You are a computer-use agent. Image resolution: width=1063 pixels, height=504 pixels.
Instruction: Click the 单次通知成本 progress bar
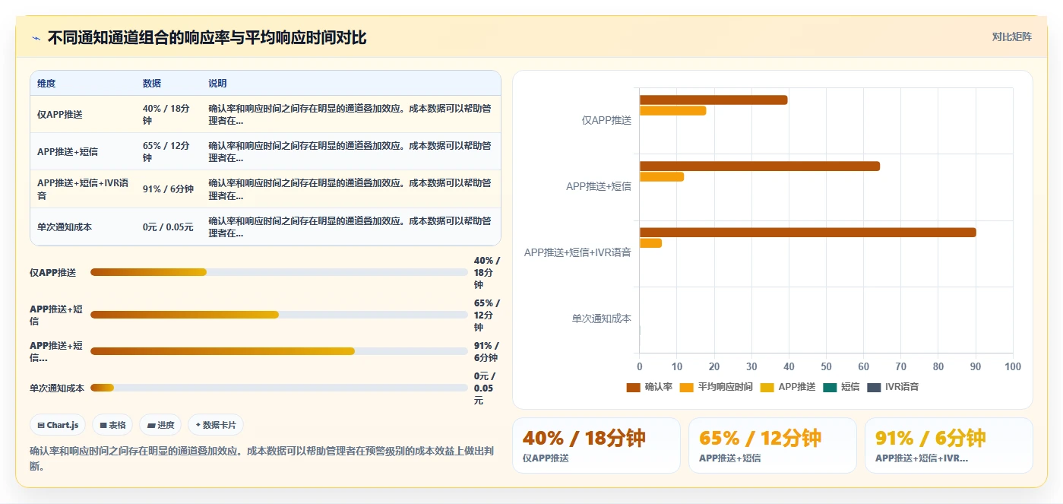[279, 388]
